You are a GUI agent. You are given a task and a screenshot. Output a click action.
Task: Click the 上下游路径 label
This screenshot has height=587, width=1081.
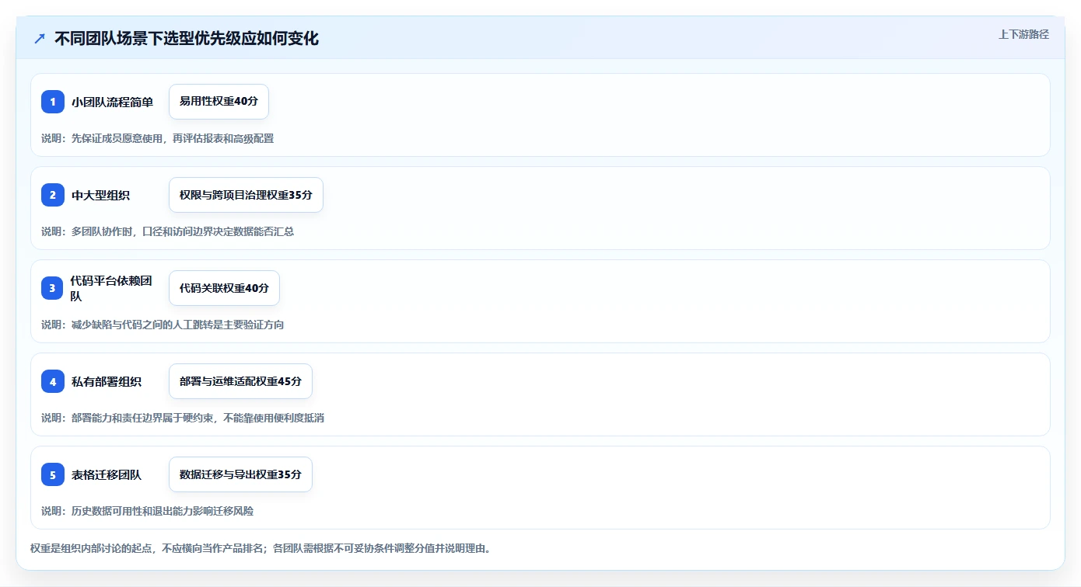[1023, 34]
